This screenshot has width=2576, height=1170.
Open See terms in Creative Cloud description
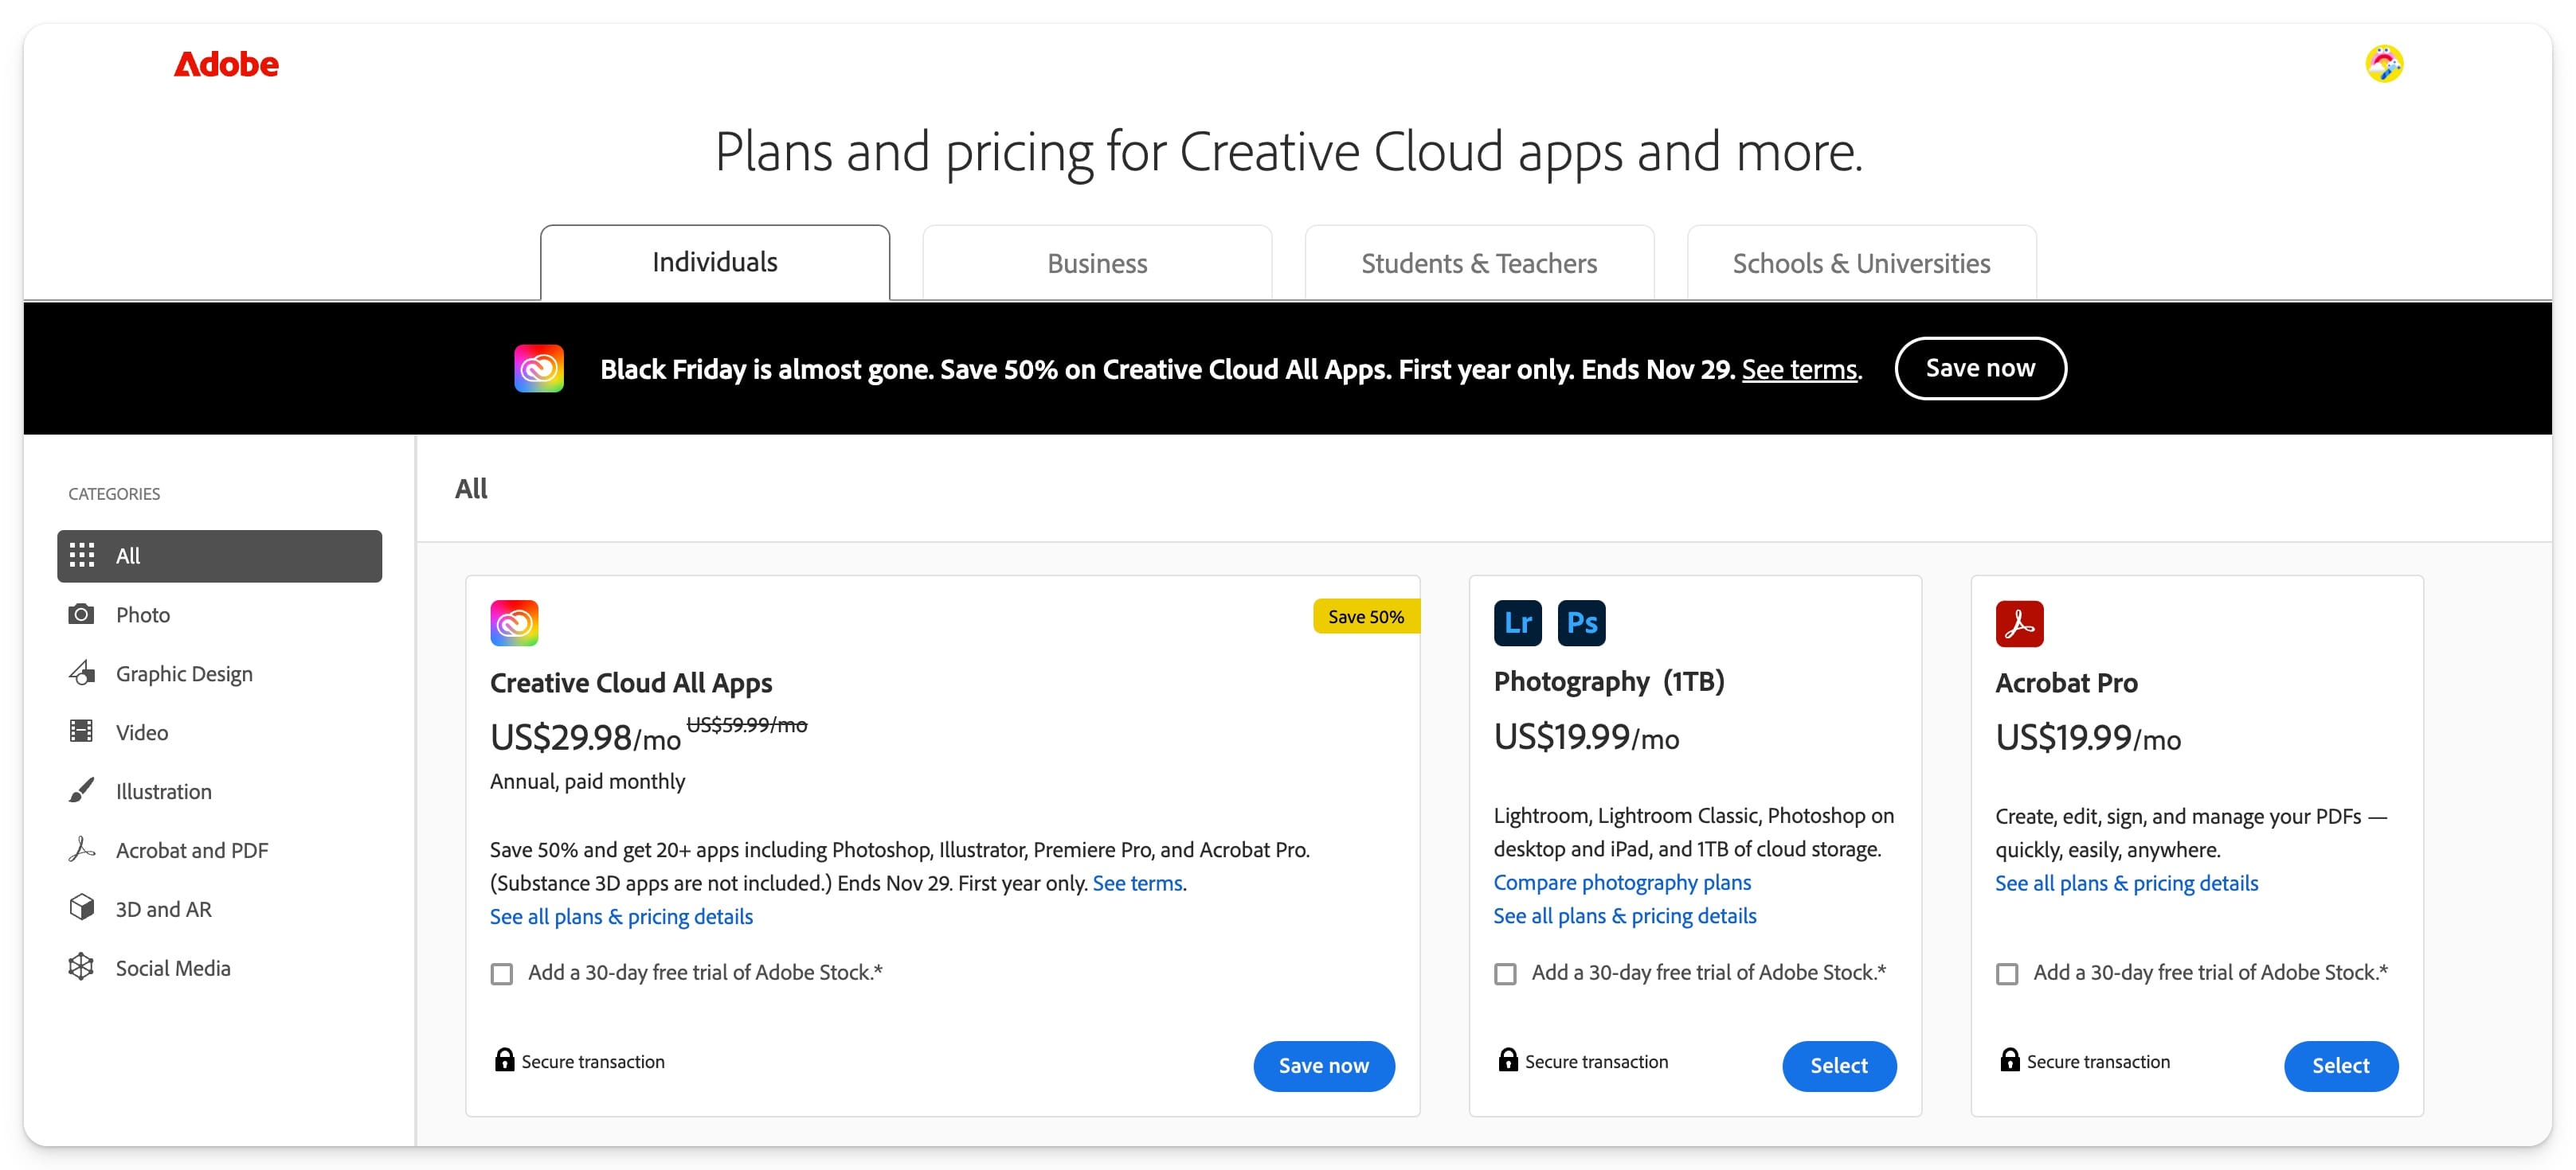pos(1138,883)
